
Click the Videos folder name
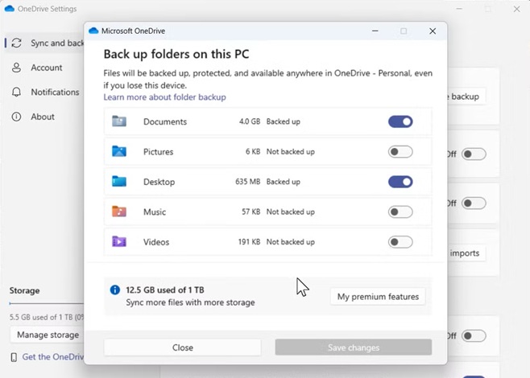tap(156, 242)
